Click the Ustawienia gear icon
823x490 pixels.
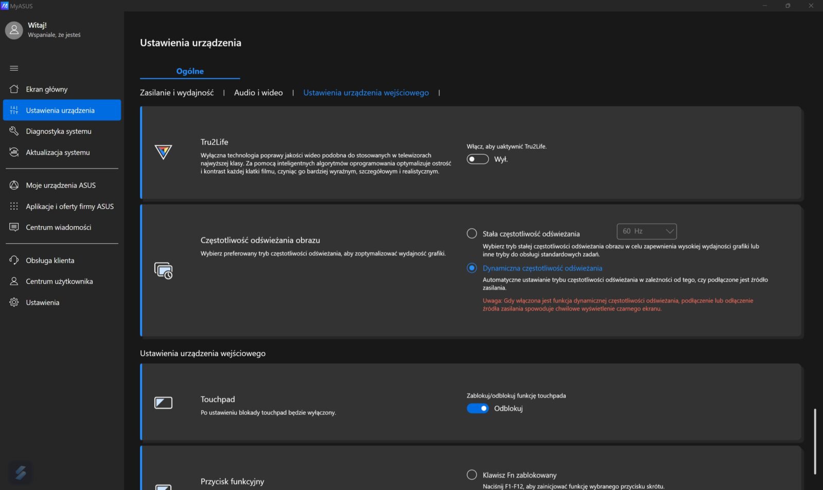[x=14, y=302]
